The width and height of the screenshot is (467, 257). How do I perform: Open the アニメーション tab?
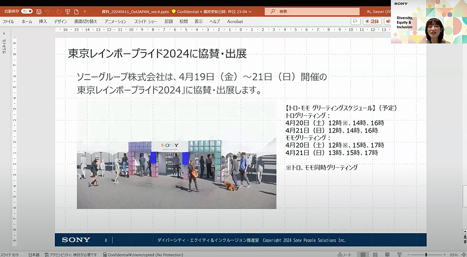point(115,22)
